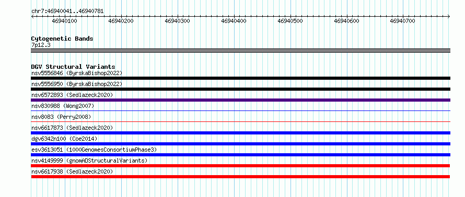Click blue bar under esv3613051
This screenshot has height=197, width=465.
coord(240,155)
